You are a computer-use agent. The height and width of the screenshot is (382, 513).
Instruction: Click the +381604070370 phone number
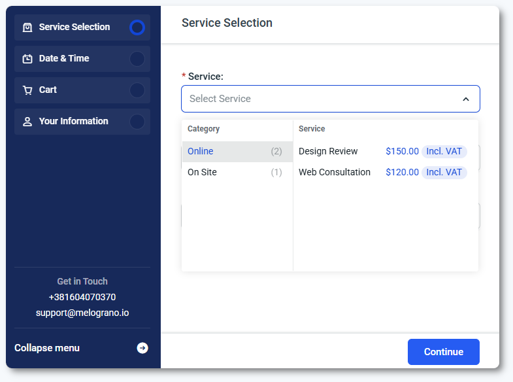coord(82,297)
